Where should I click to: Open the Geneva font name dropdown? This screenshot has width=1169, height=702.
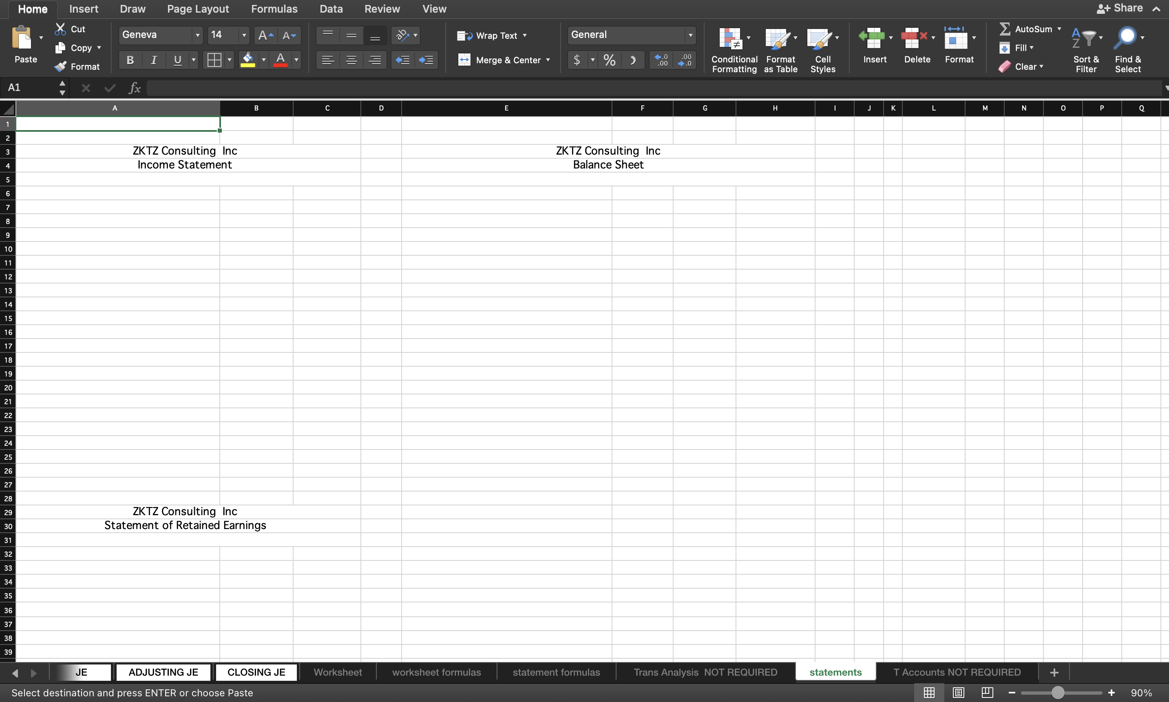point(198,35)
